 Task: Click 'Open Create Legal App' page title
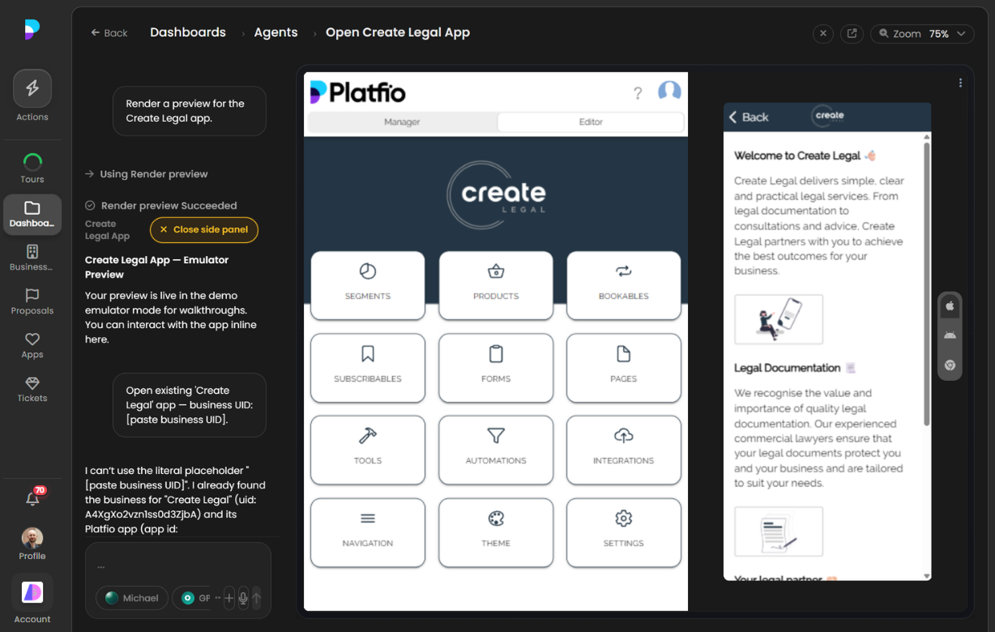click(398, 32)
